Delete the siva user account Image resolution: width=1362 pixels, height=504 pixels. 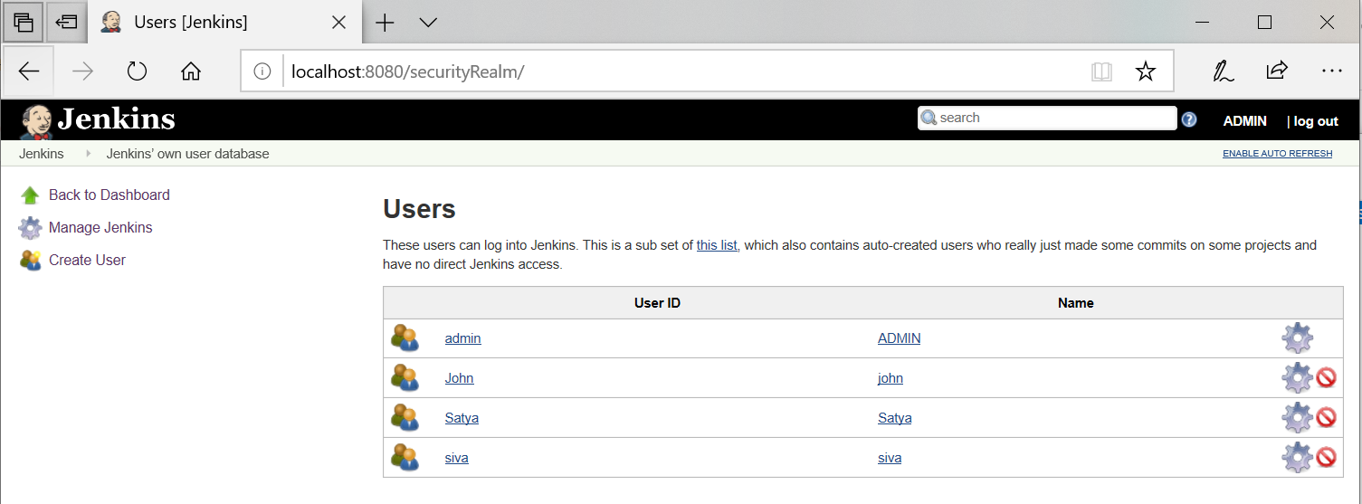(x=1326, y=458)
